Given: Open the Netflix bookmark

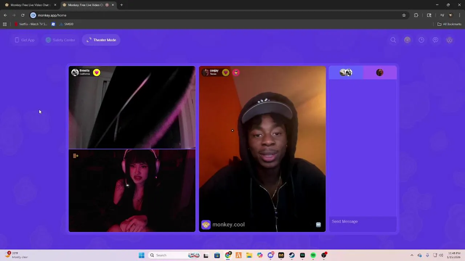Looking at the screenshot, I should 31,24.
